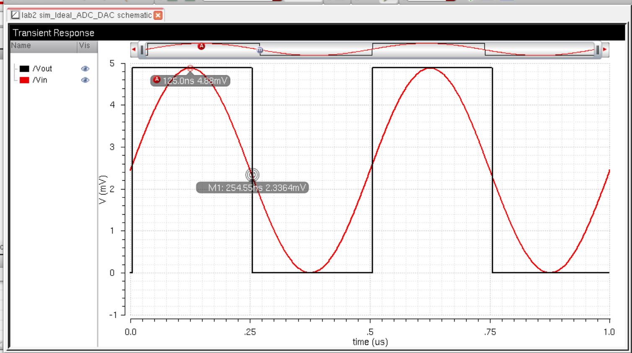
Task: Toggle visibility of the /Vin signal
Action: (x=85, y=80)
